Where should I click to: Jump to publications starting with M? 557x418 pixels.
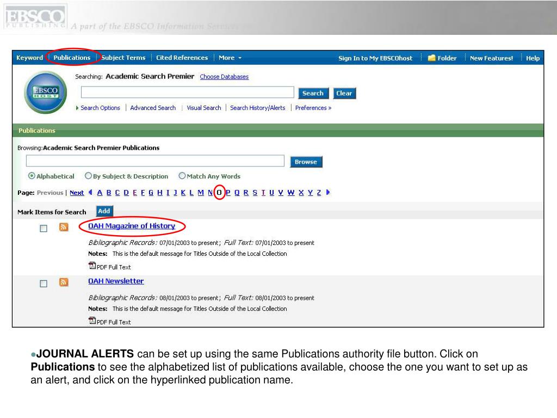(x=201, y=192)
